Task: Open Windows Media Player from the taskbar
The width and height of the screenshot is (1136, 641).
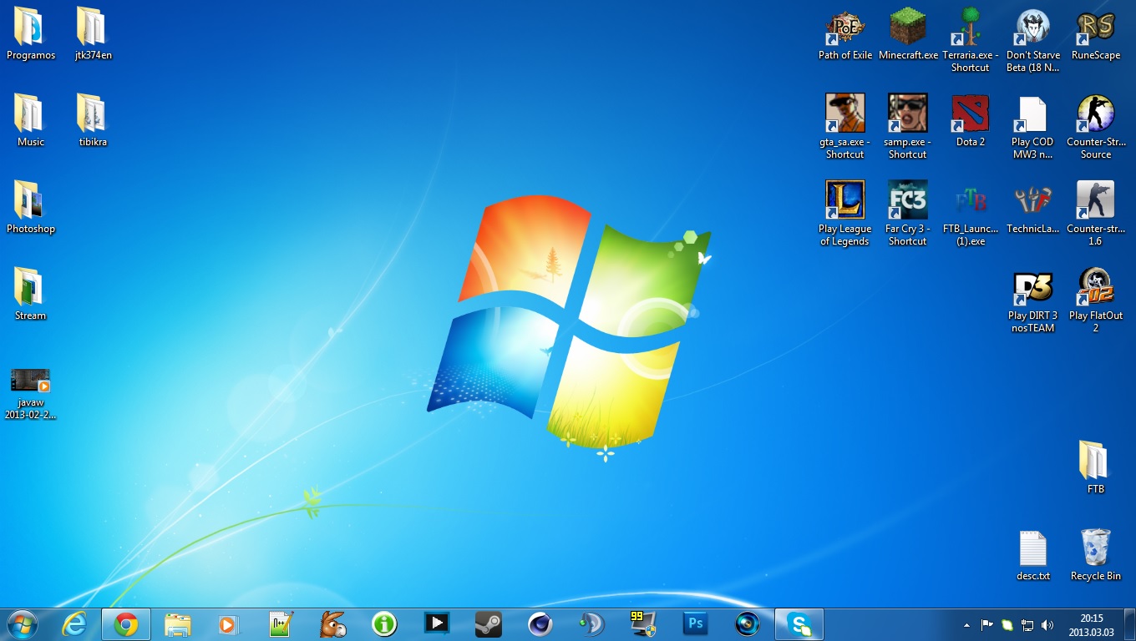Action: tap(229, 624)
